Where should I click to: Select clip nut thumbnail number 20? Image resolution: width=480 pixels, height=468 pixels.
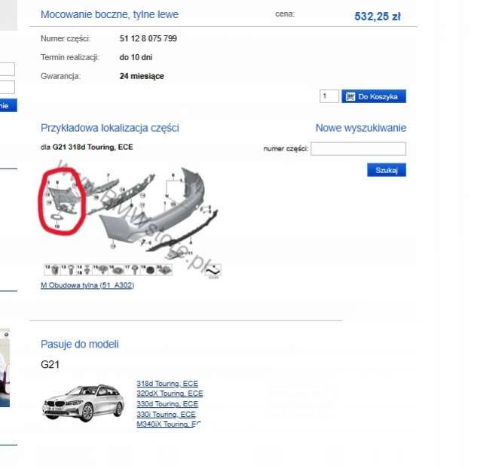click(x=164, y=270)
